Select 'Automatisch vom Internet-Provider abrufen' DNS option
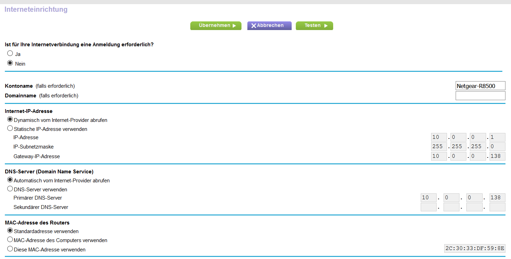This screenshot has width=511, height=259. (10, 180)
